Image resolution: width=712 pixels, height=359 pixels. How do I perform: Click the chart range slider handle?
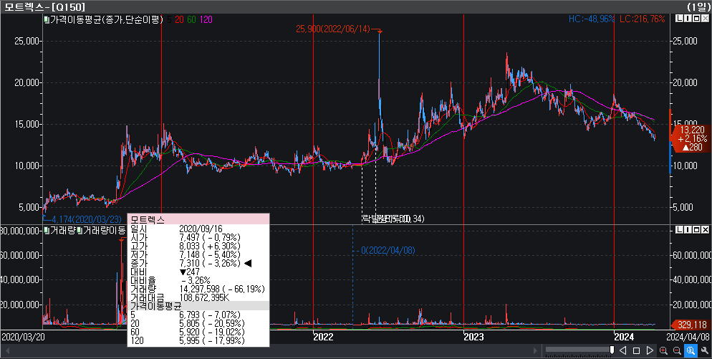[x=612, y=350]
